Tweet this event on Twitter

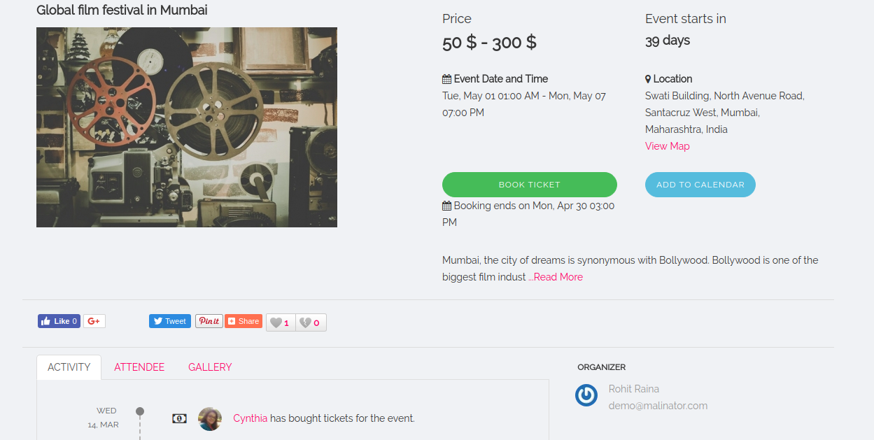[x=169, y=321]
